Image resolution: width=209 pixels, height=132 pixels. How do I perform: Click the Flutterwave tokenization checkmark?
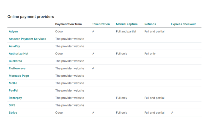(93, 68)
